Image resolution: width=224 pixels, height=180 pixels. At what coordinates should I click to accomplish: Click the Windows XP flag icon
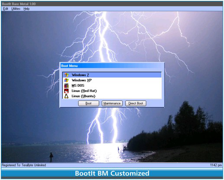(66, 80)
